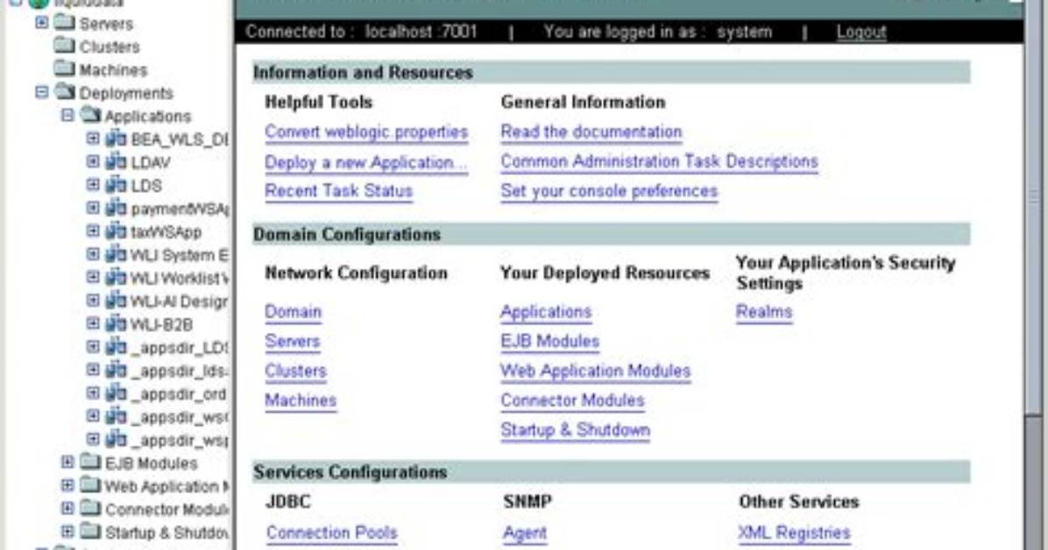The width and height of the screenshot is (1048, 550).
Task: Open Deploy a new Application link
Action: pos(365,162)
